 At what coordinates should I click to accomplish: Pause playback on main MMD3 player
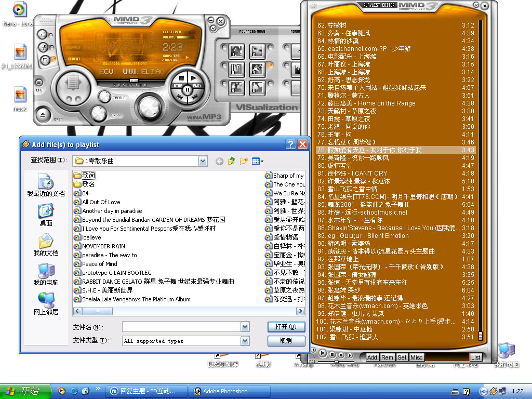[187, 90]
